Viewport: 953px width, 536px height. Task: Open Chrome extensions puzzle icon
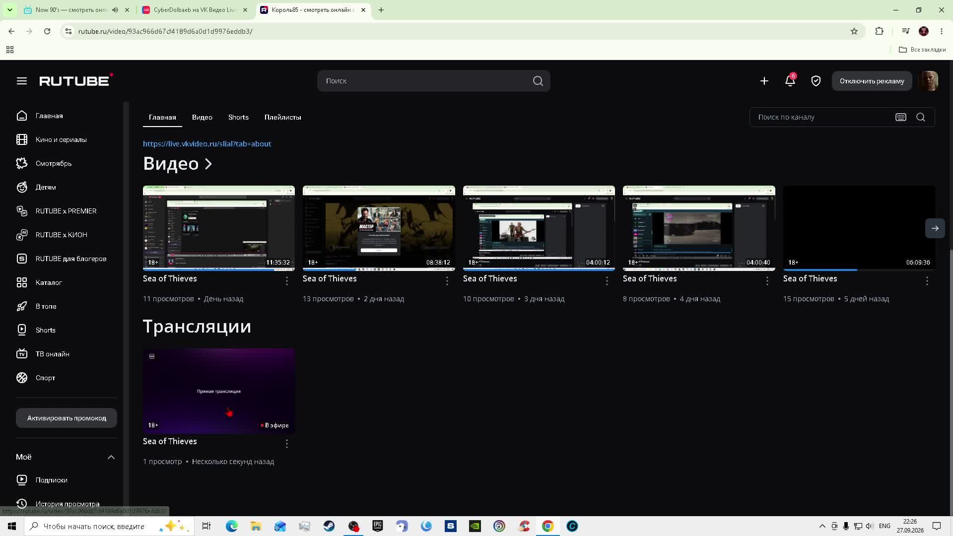(880, 31)
